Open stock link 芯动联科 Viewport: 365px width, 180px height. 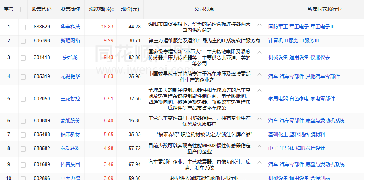[x=70, y=148]
